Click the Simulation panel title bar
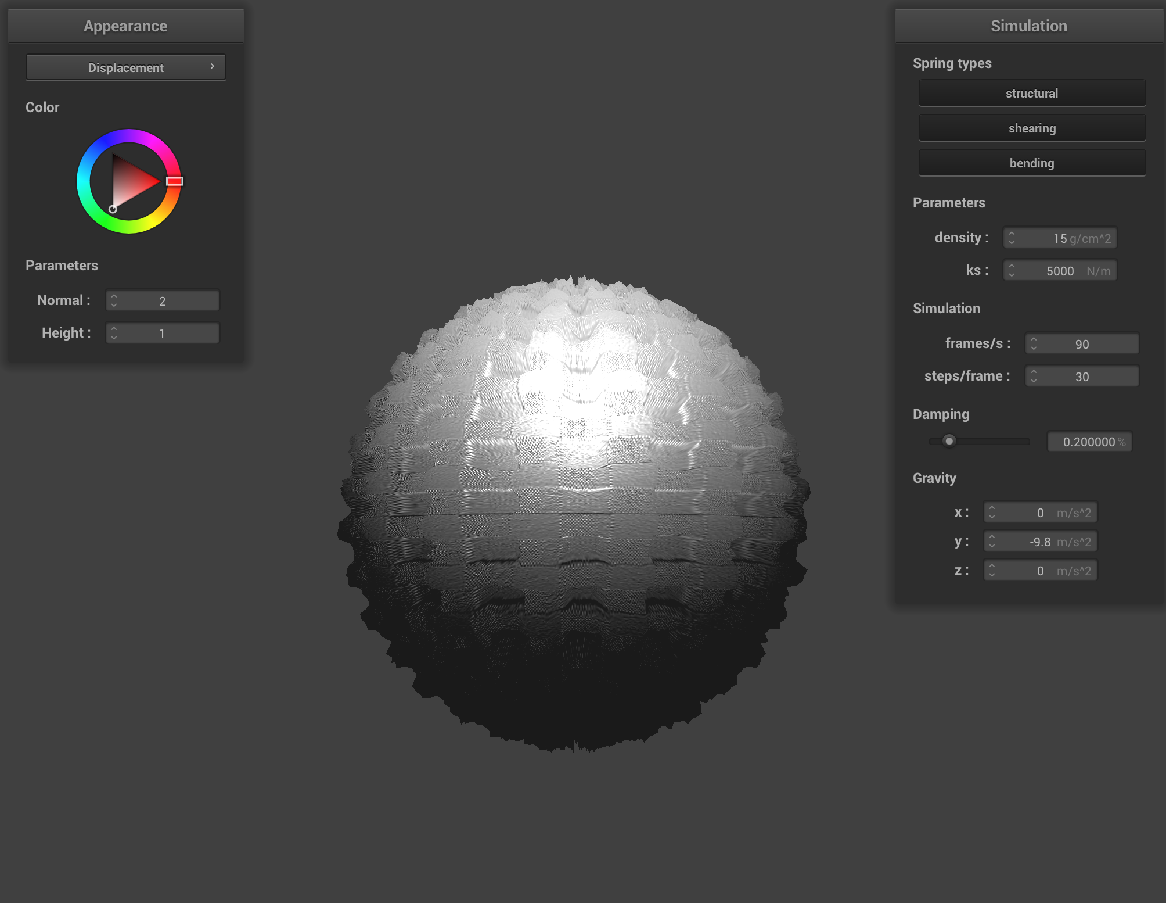 [1029, 26]
